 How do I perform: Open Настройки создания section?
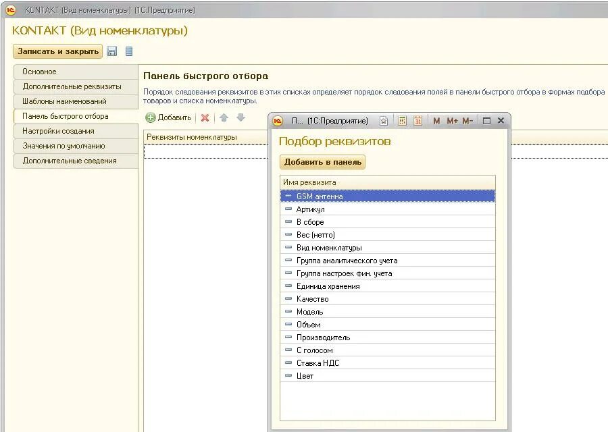tap(75, 131)
